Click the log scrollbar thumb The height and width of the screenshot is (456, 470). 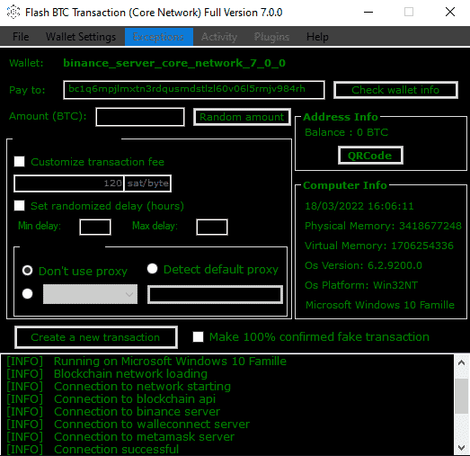tap(461, 397)
